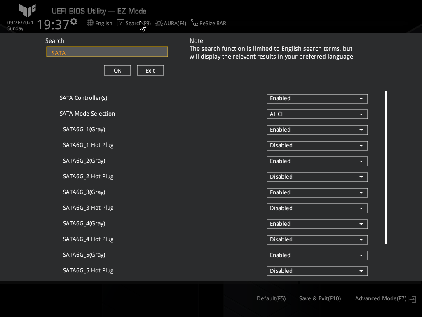Enable SATA6G_1 Hot Plug via its dropdown
Image resolution: width=422 pixels, height=317 pixels.
coord(317,146)
